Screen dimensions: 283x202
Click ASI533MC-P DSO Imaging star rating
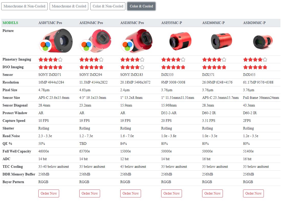pos(173,67)
